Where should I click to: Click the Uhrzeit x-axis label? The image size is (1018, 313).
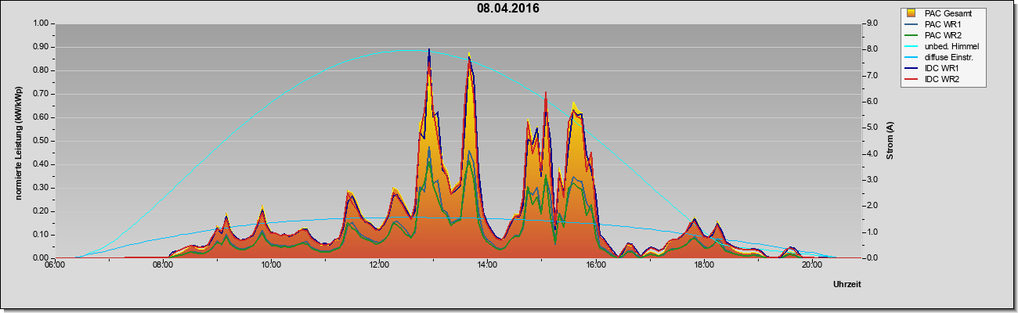coord(847,285)
